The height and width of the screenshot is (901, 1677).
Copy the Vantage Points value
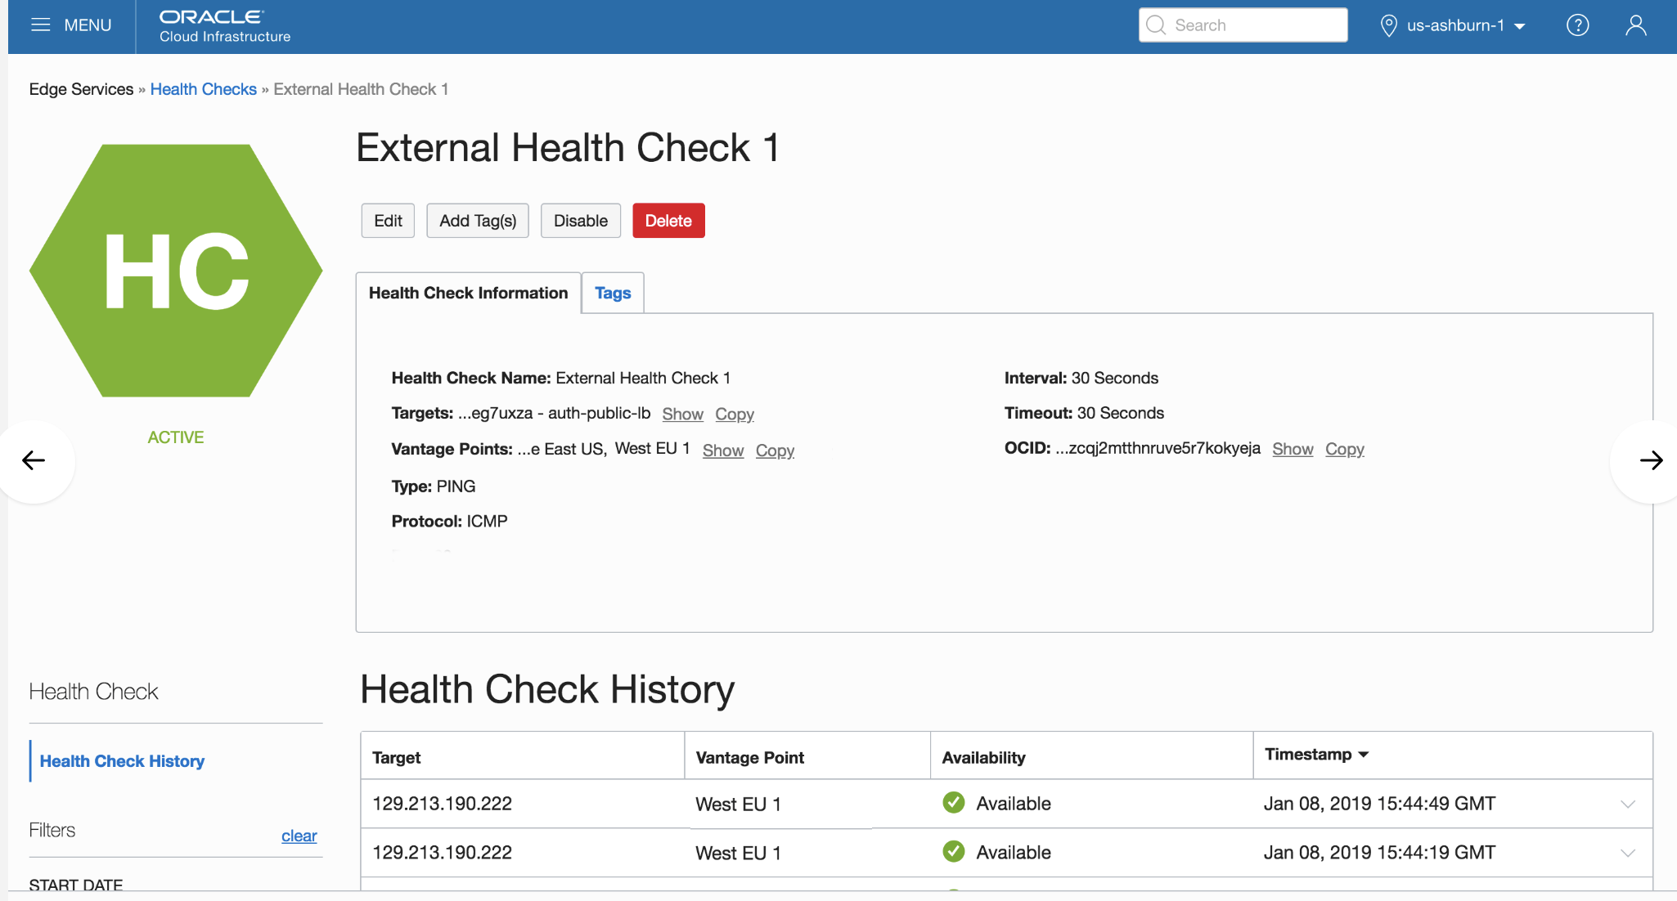[775, 450]
